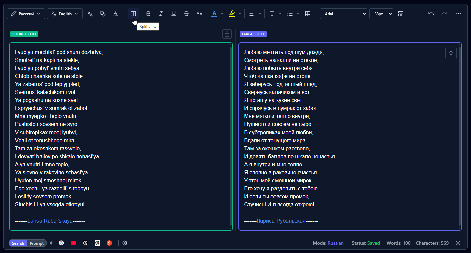This screenshot has height=253, width=471.
Task: Click the TARGET TEXT label badge
Action: pos(253,34)
